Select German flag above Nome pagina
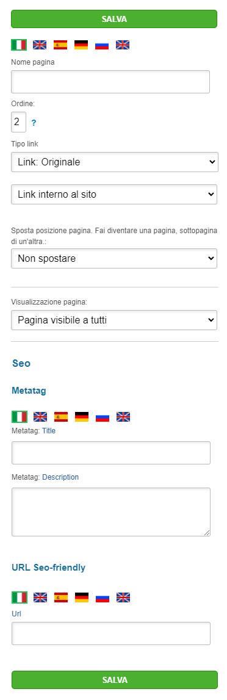Viewport: 227px width, 700px height. coord(81,45)
